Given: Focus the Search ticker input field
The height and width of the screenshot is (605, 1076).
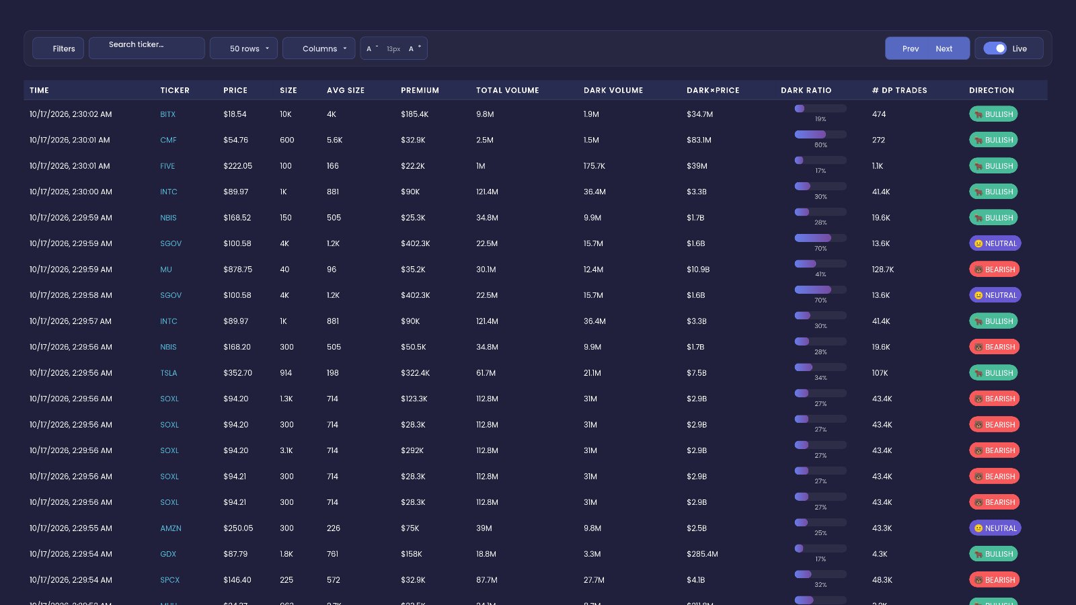Looking at the screenshot, I should click(x=147, y=48).
